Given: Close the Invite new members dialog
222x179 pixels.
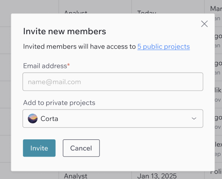Looking at the screenshot, I should coord(204,24).
